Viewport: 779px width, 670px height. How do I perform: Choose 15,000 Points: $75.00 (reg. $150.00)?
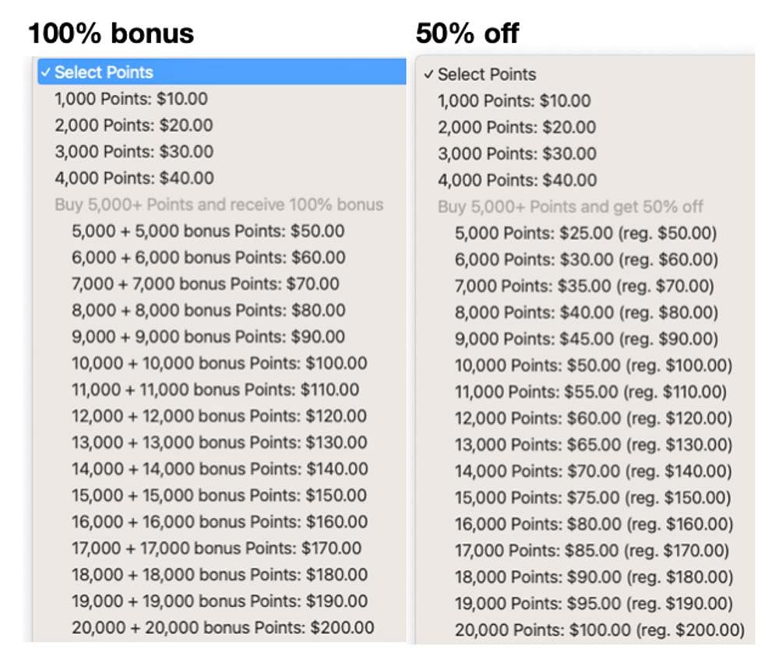[x=593, y=498]
